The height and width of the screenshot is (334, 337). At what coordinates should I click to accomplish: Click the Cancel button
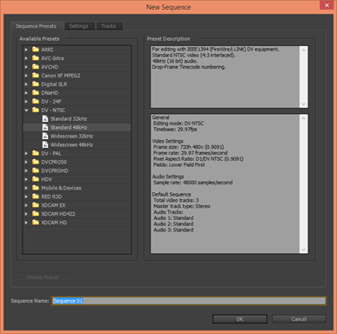coord(299,319)
